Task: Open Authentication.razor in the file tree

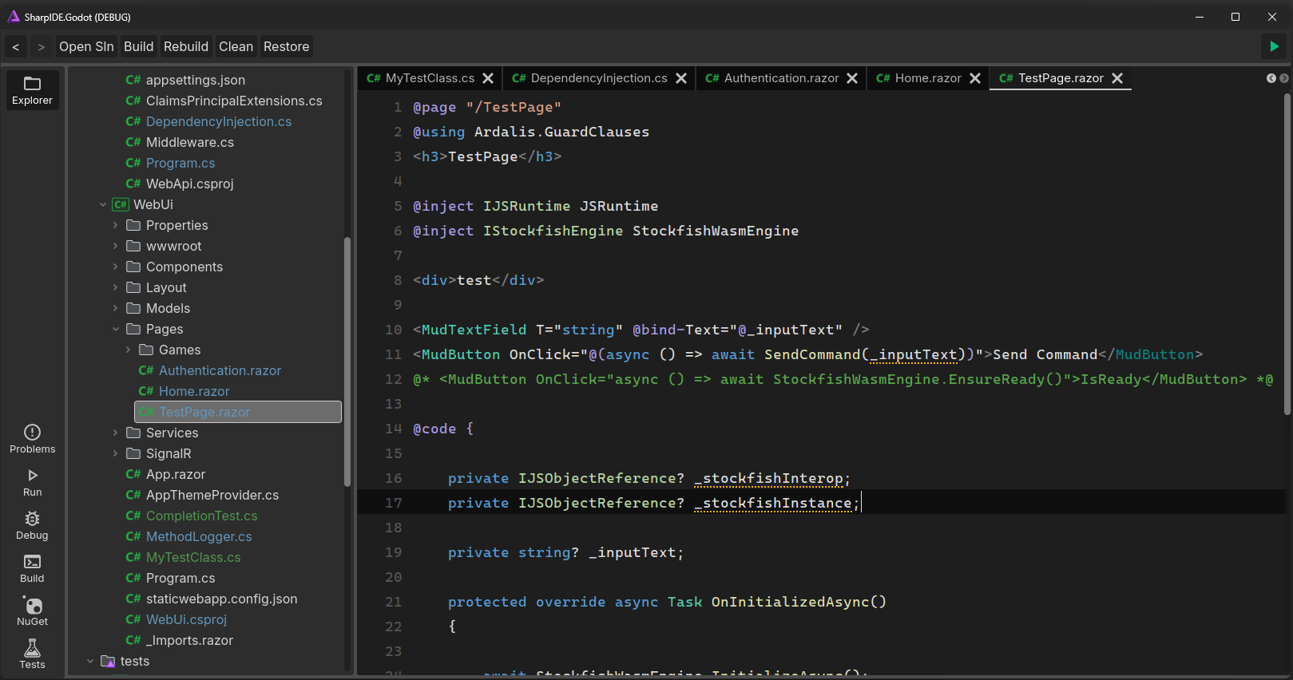Action: (220, 370)
